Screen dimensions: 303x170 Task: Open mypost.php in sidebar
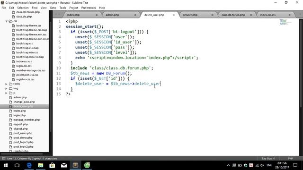click(x=20, y=124)
